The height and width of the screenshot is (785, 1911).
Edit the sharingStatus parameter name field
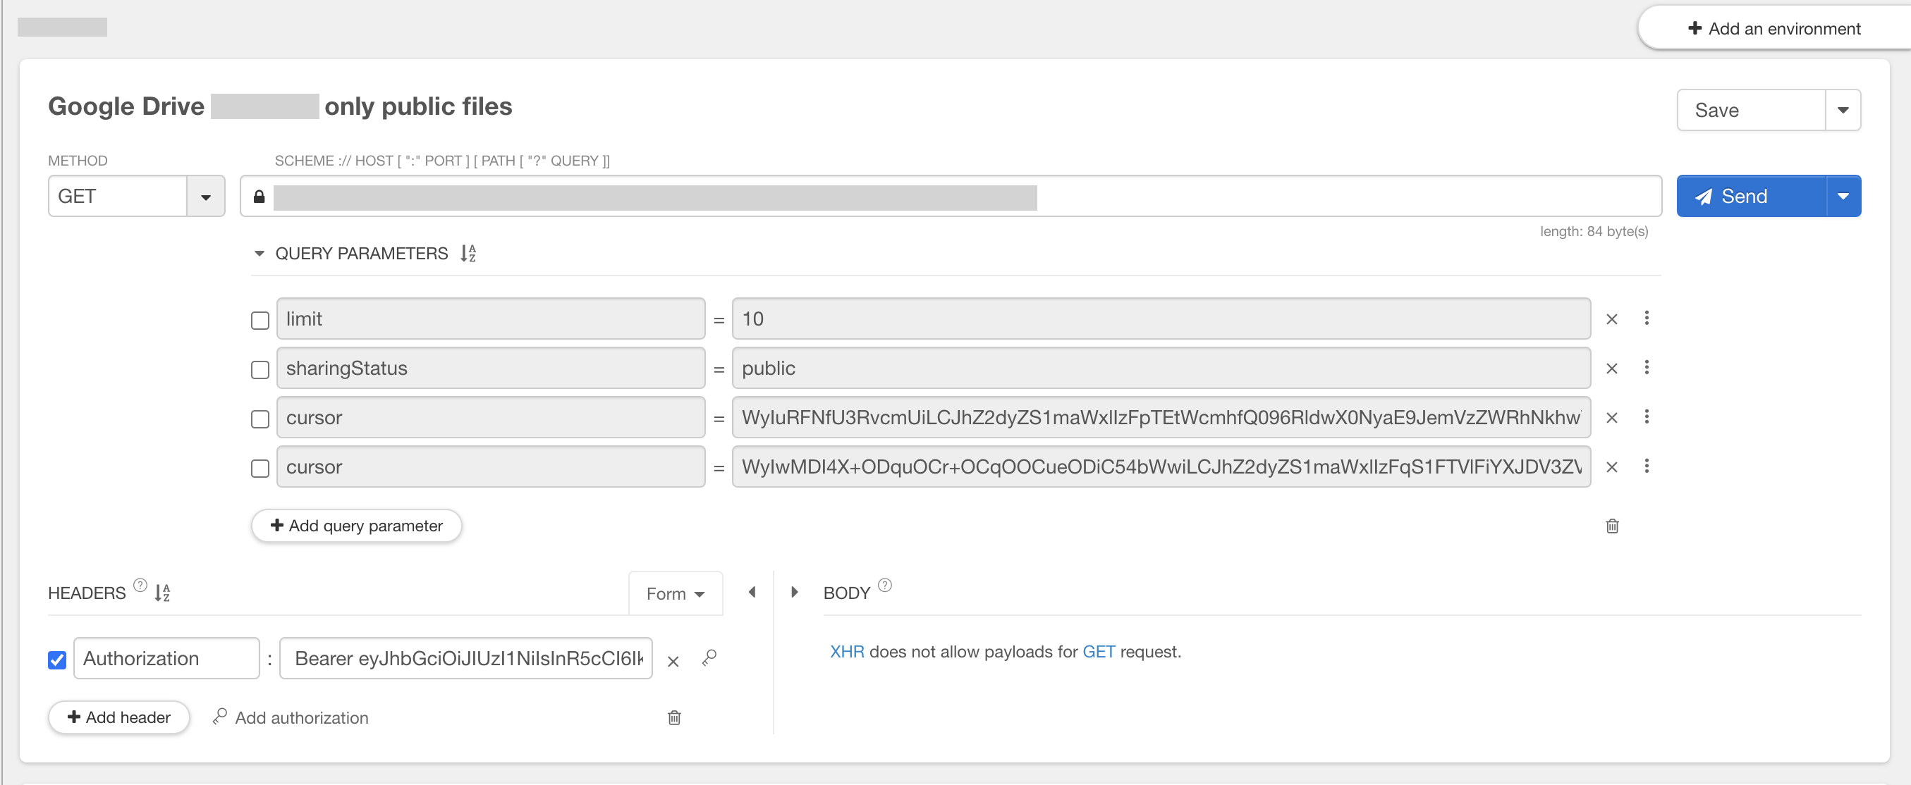pos(490,369)
